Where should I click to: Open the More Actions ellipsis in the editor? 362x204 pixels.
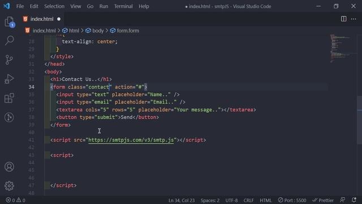point(354,19)
